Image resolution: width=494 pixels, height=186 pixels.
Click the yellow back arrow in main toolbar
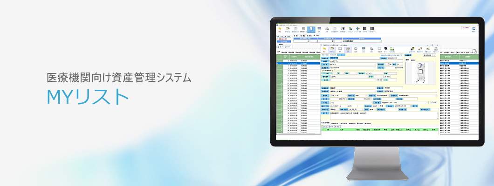280,28
